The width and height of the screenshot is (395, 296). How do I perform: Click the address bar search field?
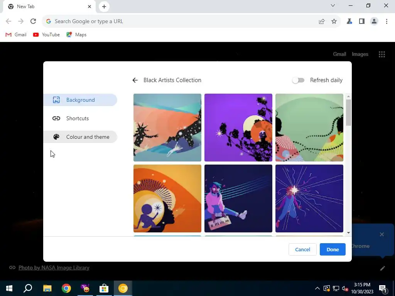click(x=184, y=22)
